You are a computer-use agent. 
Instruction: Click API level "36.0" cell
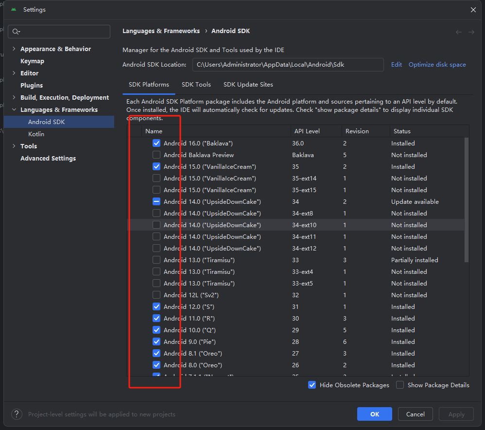click(x=298, y=143)
